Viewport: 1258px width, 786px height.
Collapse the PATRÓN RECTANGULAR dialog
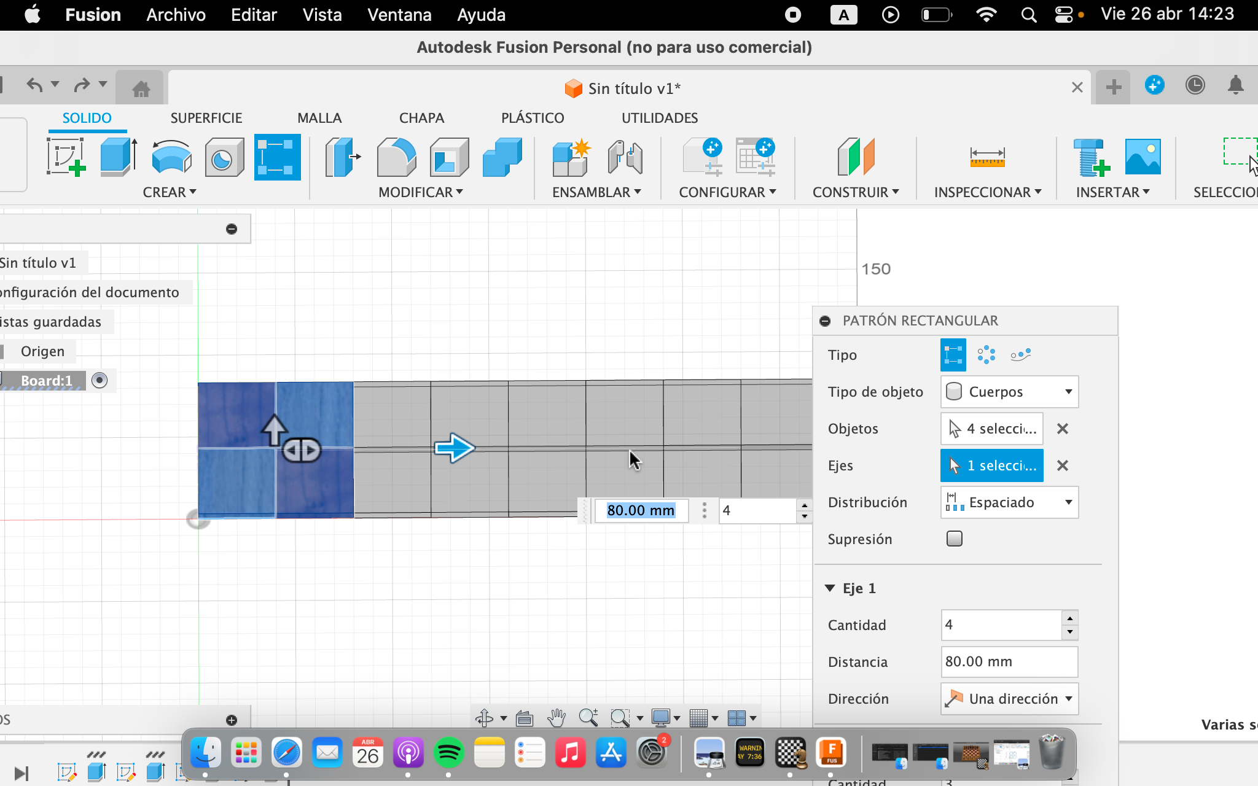[x=825, y=321]
